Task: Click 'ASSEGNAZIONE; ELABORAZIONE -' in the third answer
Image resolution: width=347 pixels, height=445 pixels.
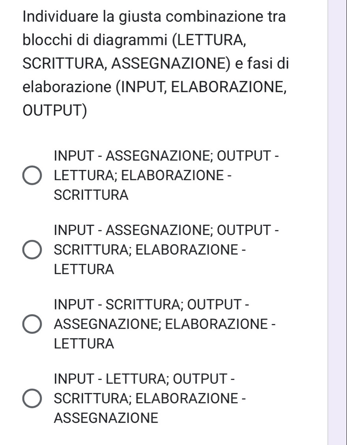Action: (165, 324)
